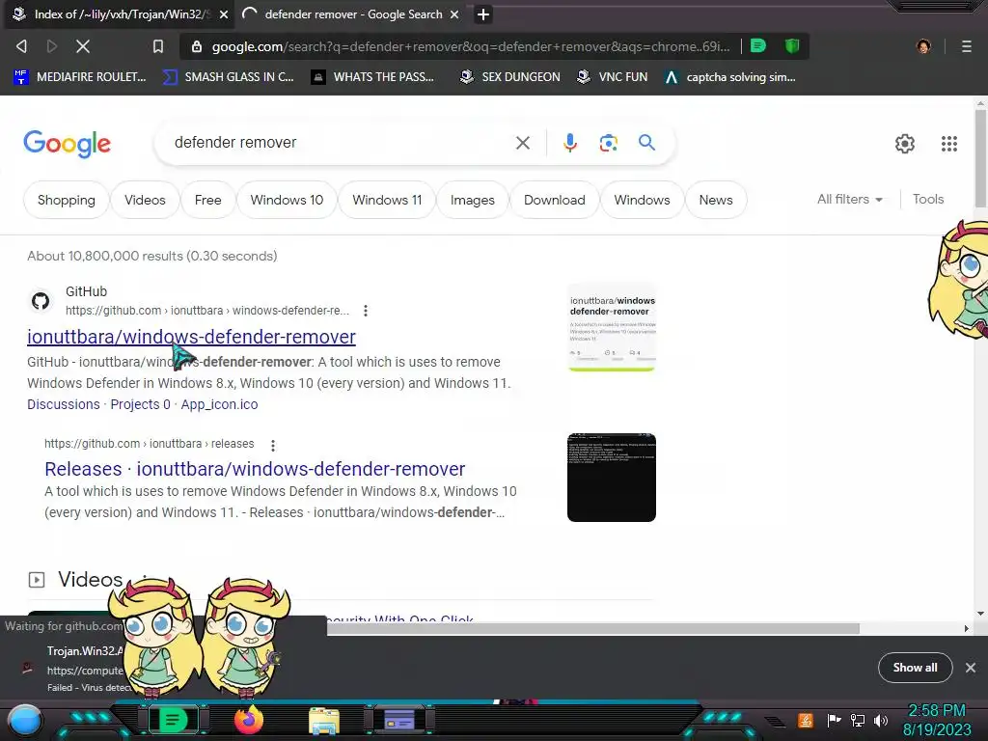Open File Explorer from the taskbar
Screen dimensions: 988x741
[324, 722]
